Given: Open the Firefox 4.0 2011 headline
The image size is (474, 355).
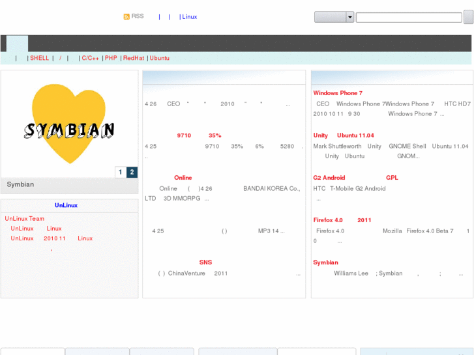Looking at the screenshot, I should point(342,220).
